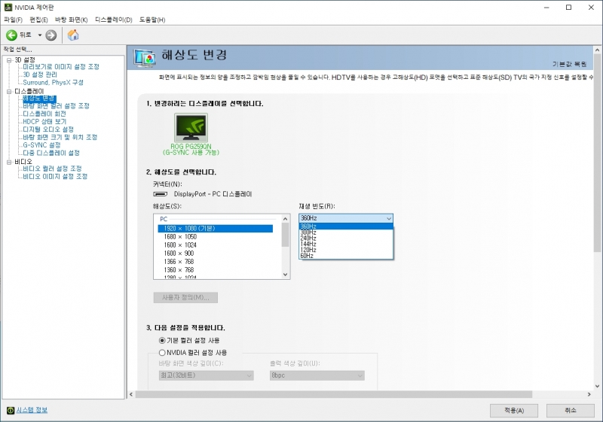Click the NVIDIA title bar icon
The width and height of the screenshot is (603, 422).
[x=8, y=8]
